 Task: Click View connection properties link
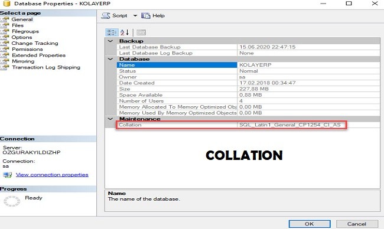[x=52, y=175]
